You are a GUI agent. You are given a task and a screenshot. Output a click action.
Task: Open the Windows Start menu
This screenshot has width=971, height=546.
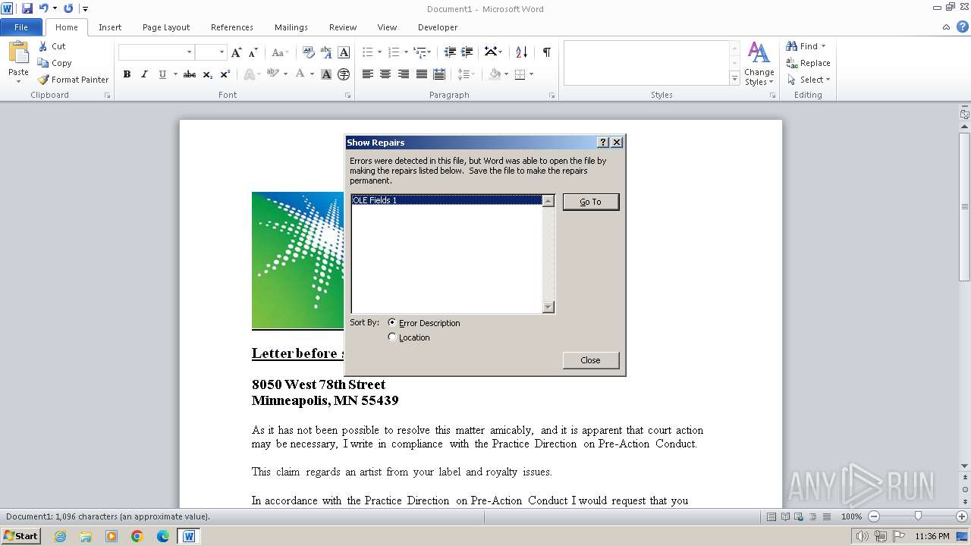[x=20, y=536]
